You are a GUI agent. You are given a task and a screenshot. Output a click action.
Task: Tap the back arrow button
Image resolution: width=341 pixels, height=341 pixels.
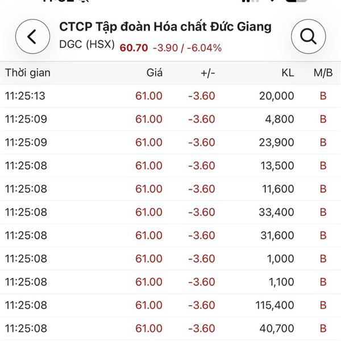click(x=32, y=37)
